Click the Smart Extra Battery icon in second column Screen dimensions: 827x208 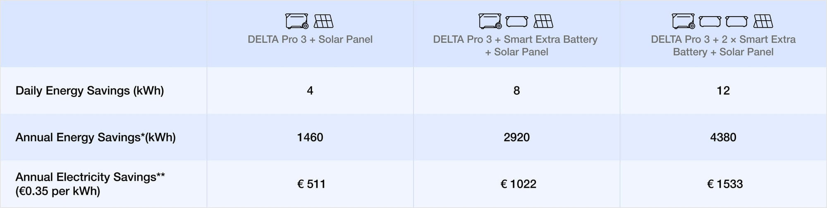(517, 21)
